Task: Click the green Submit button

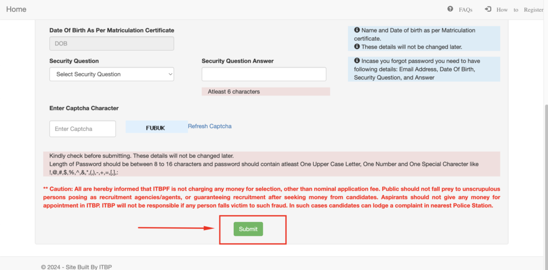Action: click(248, 229)
